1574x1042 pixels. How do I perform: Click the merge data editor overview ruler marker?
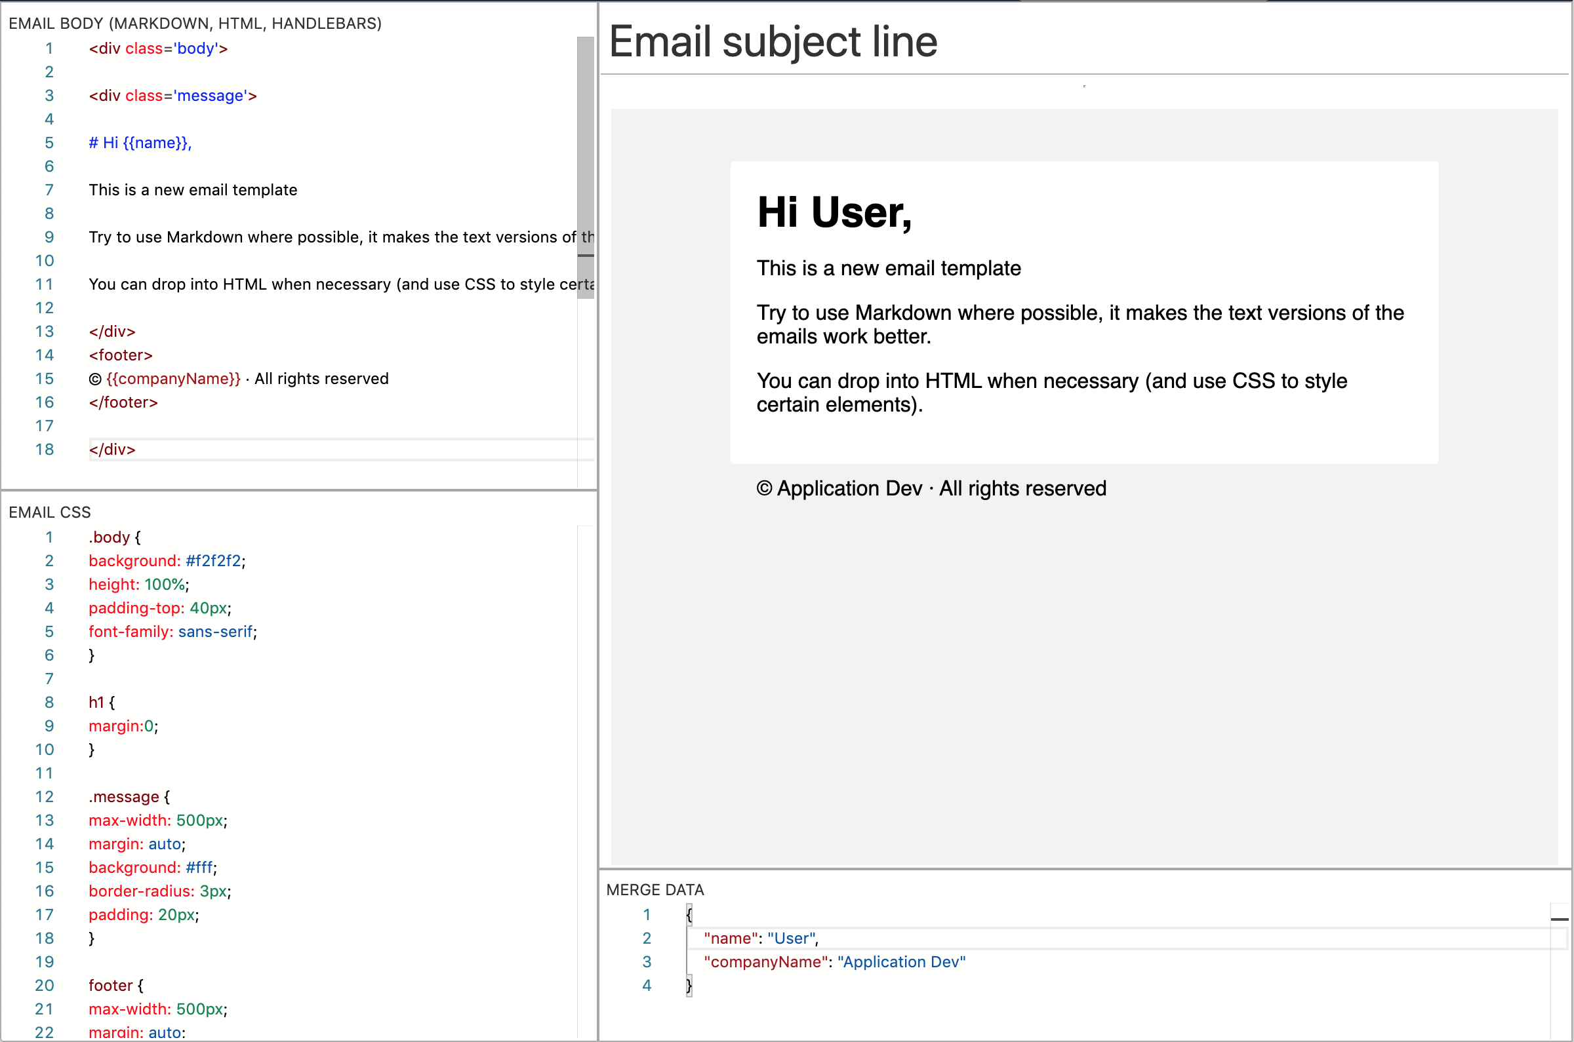(x=1559, y=919)
